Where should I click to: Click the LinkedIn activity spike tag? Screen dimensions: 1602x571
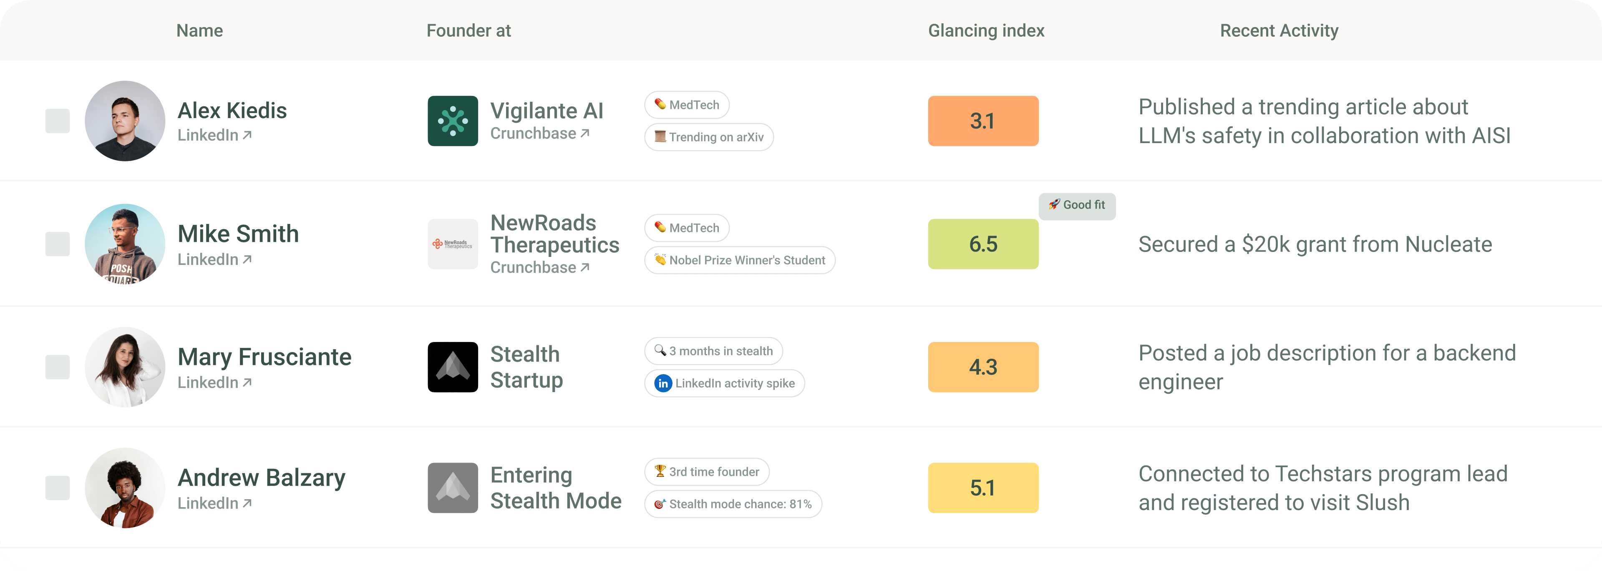tap(725, 383)
